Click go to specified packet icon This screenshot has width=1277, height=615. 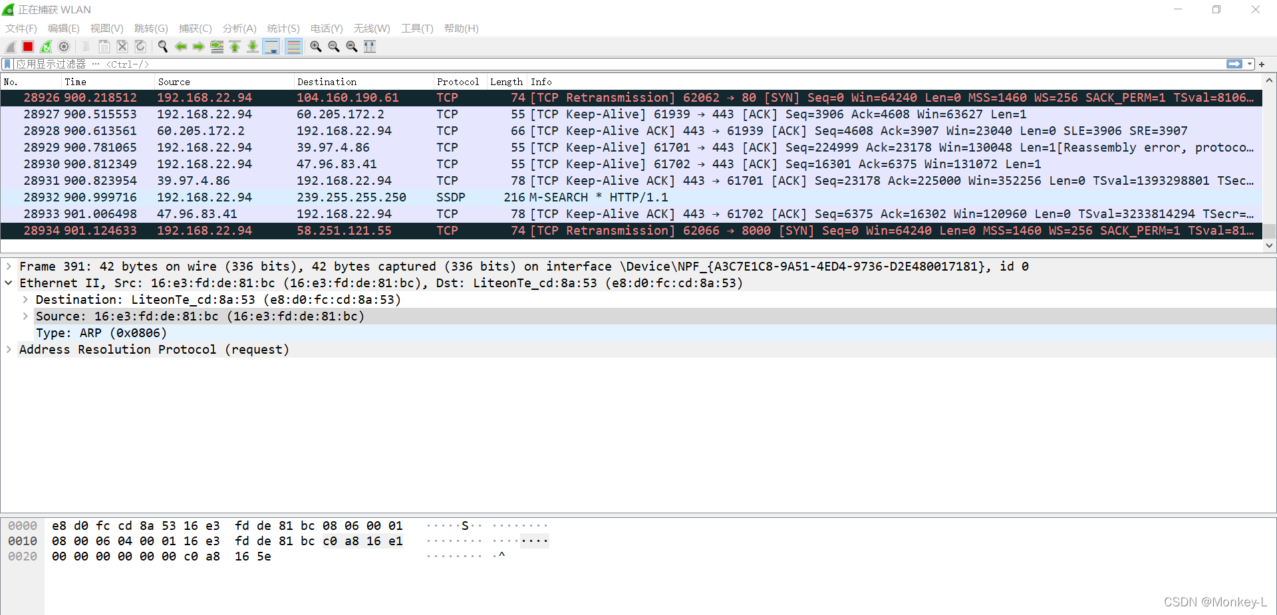click(217, 47)
